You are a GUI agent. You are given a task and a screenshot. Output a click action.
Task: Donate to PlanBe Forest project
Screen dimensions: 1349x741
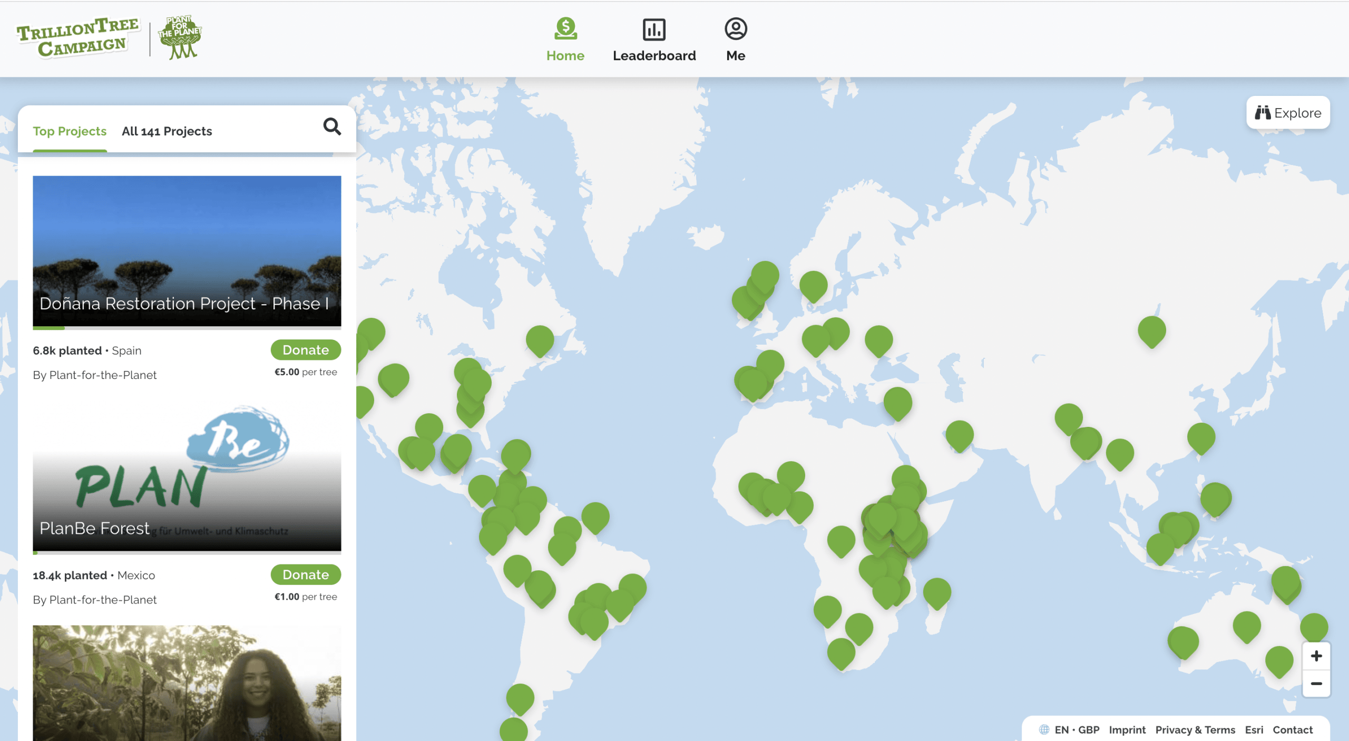(x=306, y=574)
